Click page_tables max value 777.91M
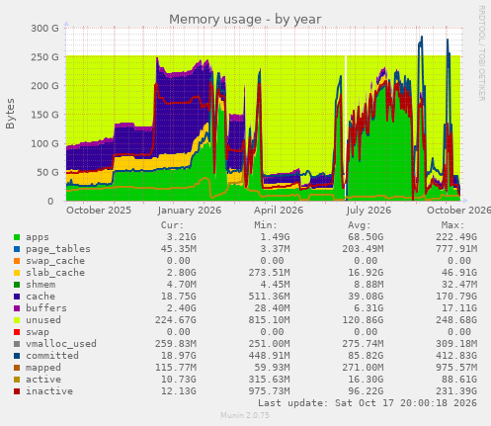Screen dimensions: 491x426 (456, 249)
